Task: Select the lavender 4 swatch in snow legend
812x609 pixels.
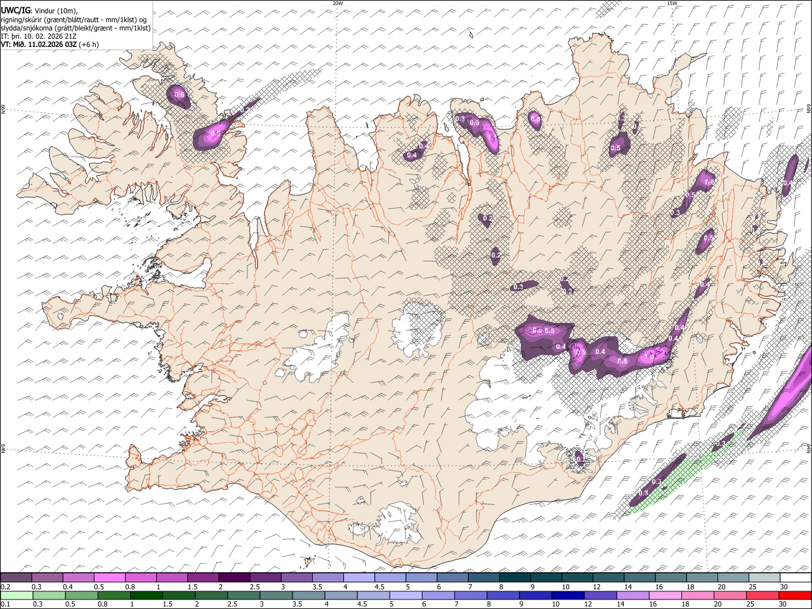Action: (358, 577)
